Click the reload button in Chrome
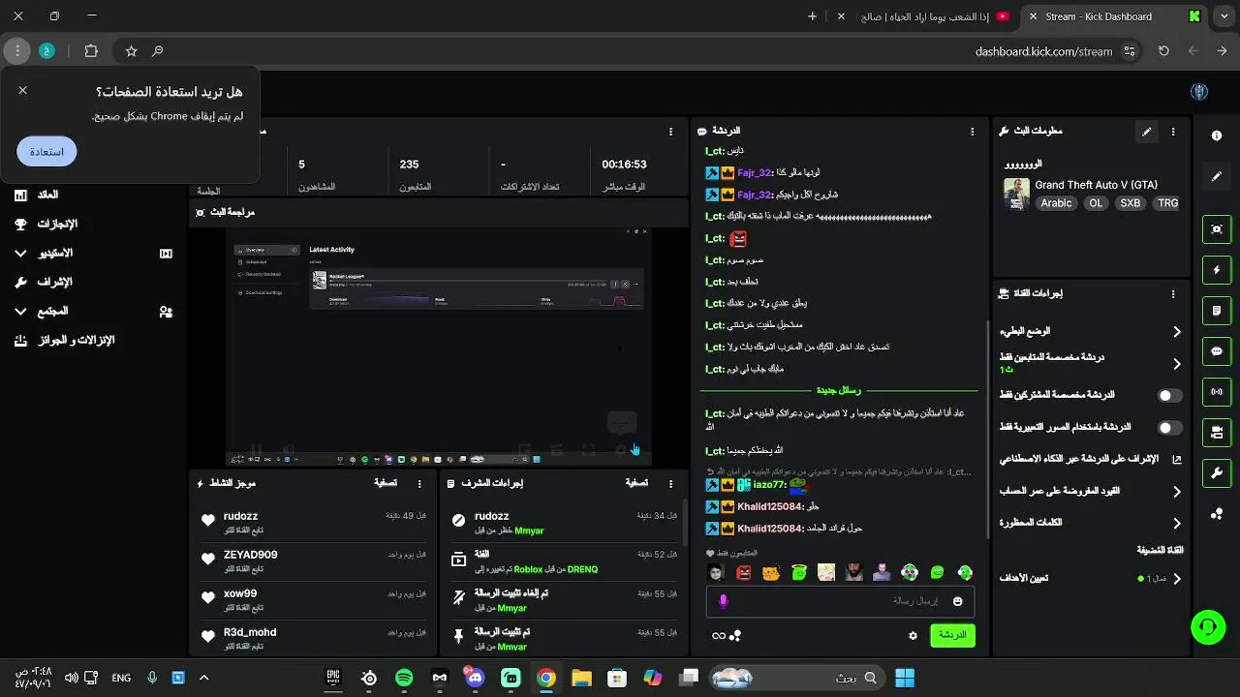The image size is (1240, 697). point(1163,51)
